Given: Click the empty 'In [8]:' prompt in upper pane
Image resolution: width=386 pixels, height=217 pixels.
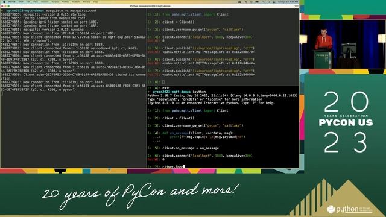Looking at the screenshot, I should pos(156,82).
